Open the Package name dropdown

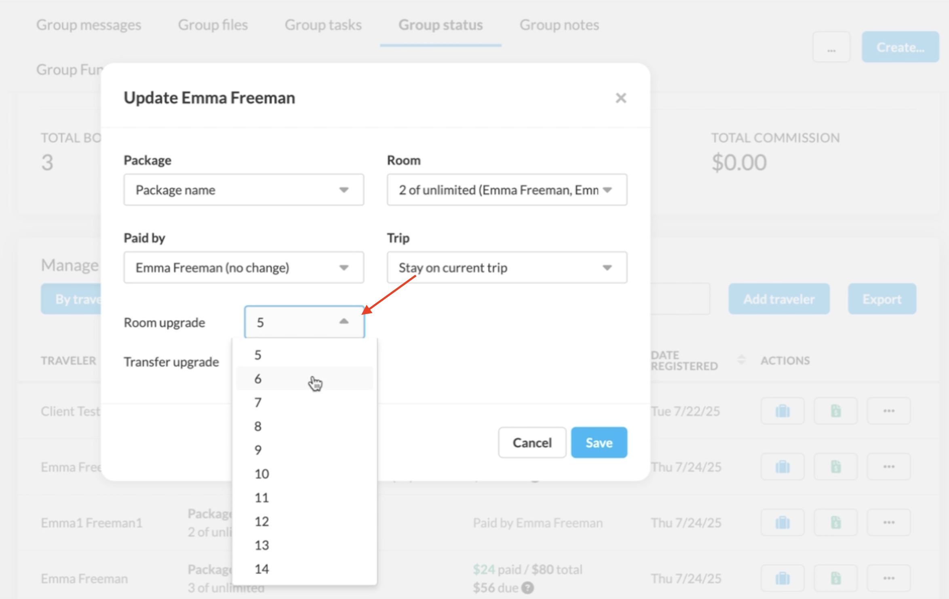(244, 190)
